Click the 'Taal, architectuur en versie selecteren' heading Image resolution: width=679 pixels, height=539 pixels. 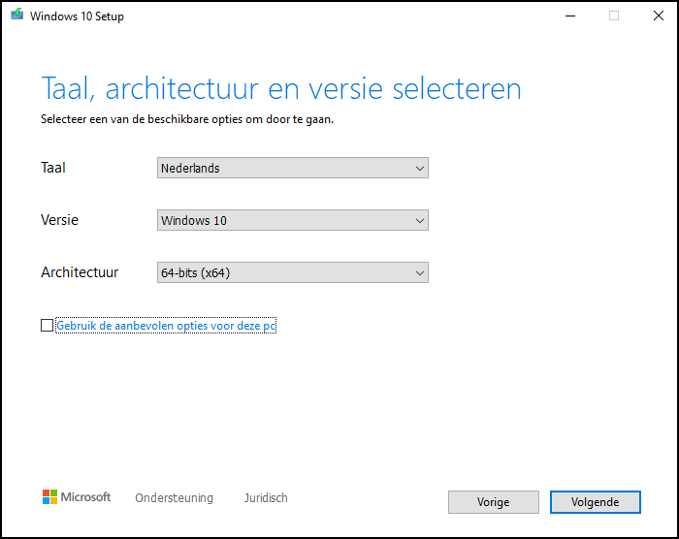pyautogui.click(x=281, y=89)
